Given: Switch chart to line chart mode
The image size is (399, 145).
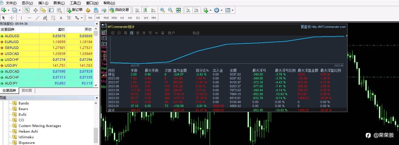Looking at the screenshot, I should coord(153,10).
